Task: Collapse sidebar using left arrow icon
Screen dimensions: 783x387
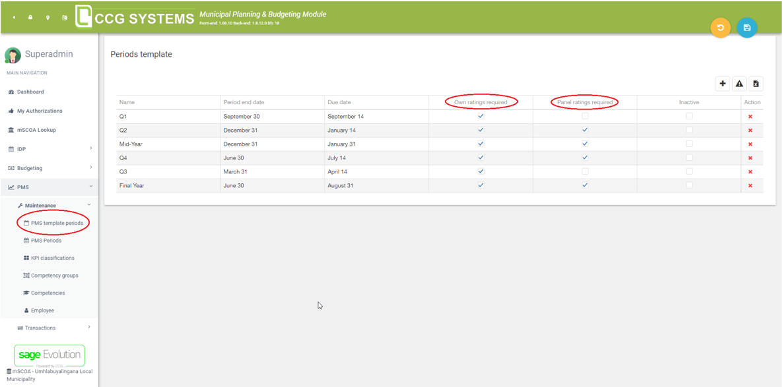Action: [14, 18]
